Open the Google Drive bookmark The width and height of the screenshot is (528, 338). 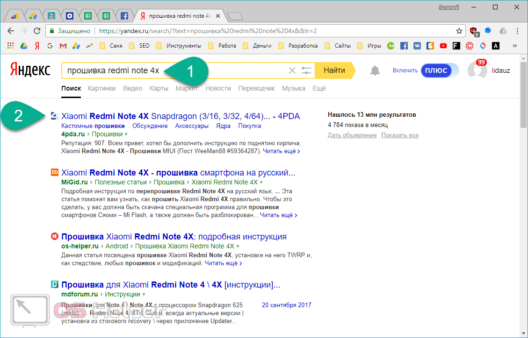(23, 46)
